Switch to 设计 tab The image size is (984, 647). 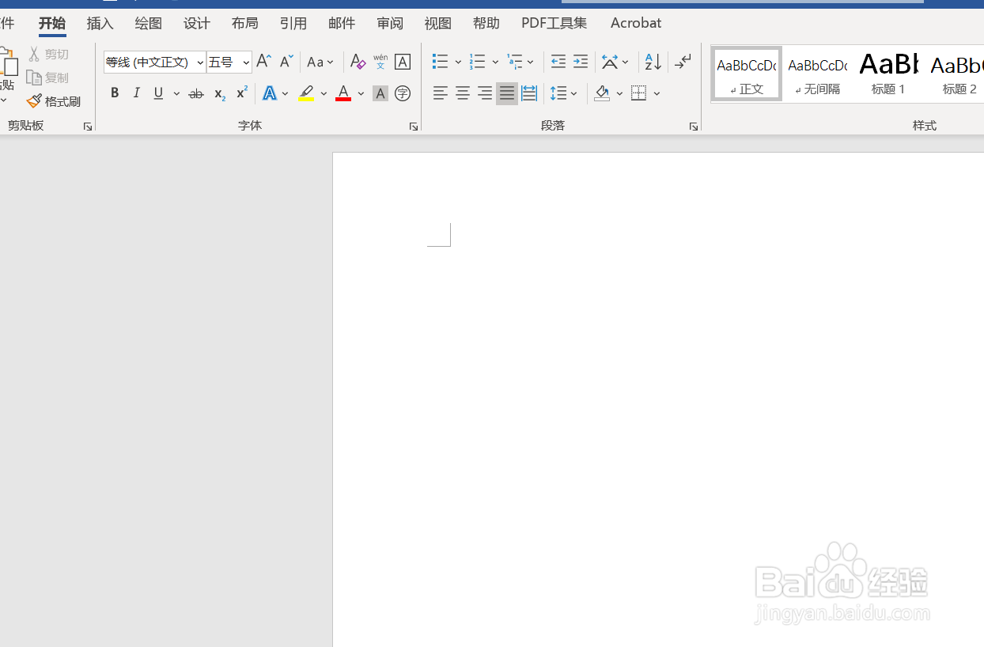pos(197,23)
